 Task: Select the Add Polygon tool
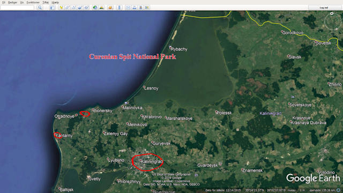tap(68, 8)
